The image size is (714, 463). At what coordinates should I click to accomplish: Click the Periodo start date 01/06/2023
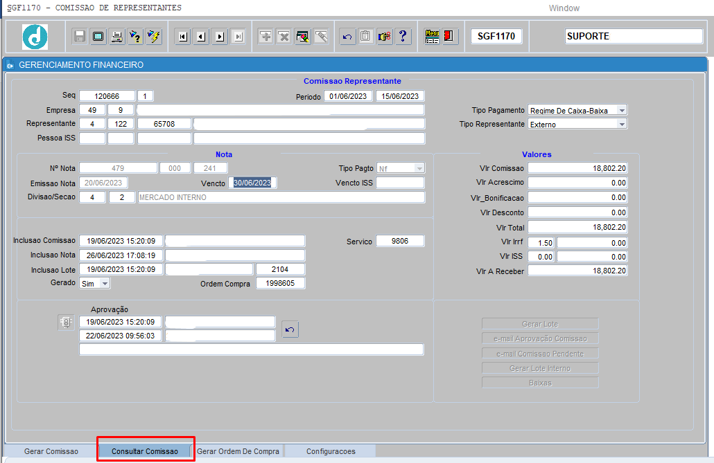(x=348, y=96)
